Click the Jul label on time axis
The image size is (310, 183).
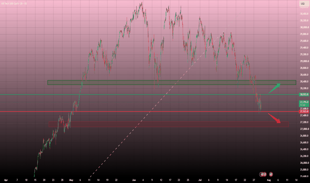tap(200, 180)
